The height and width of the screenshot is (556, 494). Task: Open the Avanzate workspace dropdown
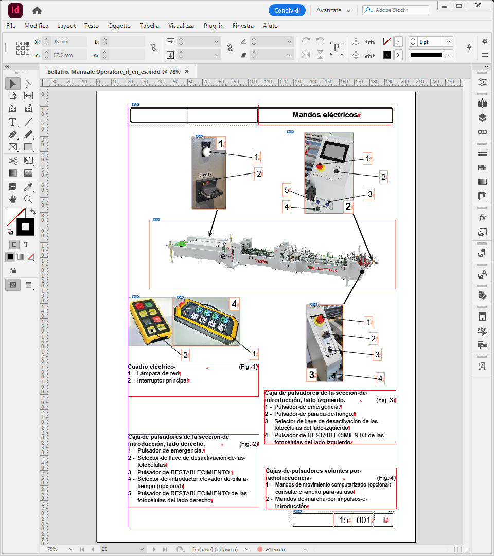[333, 10]
